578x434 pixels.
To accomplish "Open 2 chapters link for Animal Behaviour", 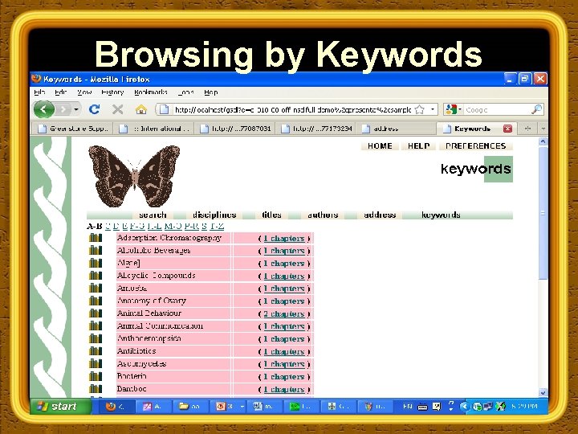I will click(284, 313).
